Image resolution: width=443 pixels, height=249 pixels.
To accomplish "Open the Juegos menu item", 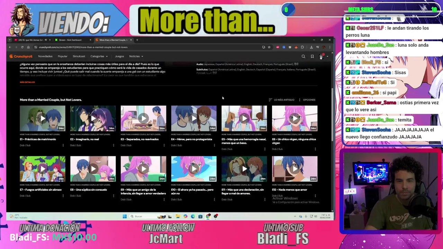I will pos(119,56).
